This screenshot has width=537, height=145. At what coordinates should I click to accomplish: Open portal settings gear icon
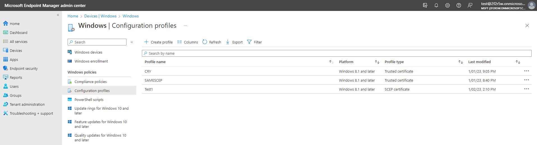pyautogui.click(x=448, y=5)
